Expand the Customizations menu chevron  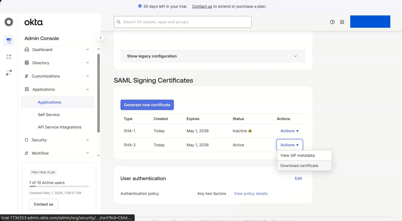tap(87, 76)
